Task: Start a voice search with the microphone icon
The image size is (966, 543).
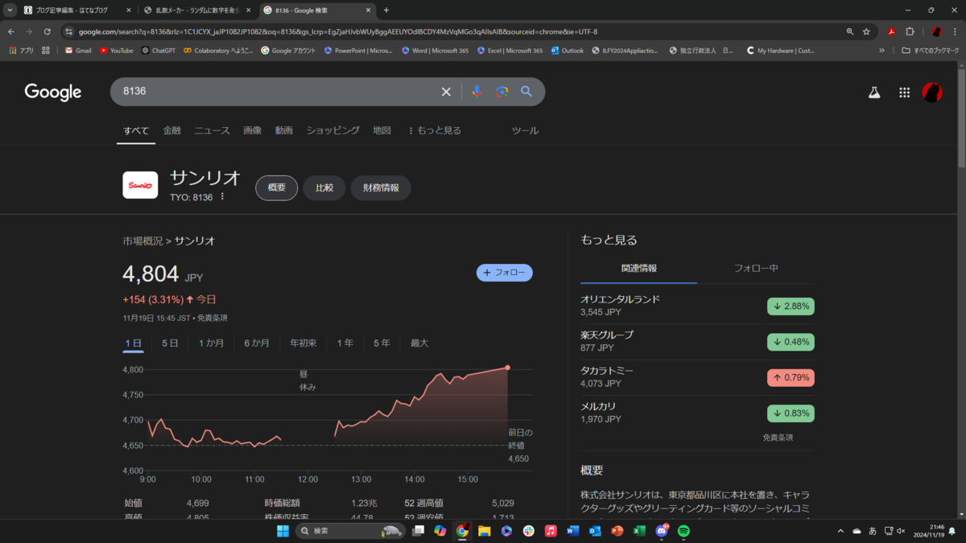Action: click(477, 92)
